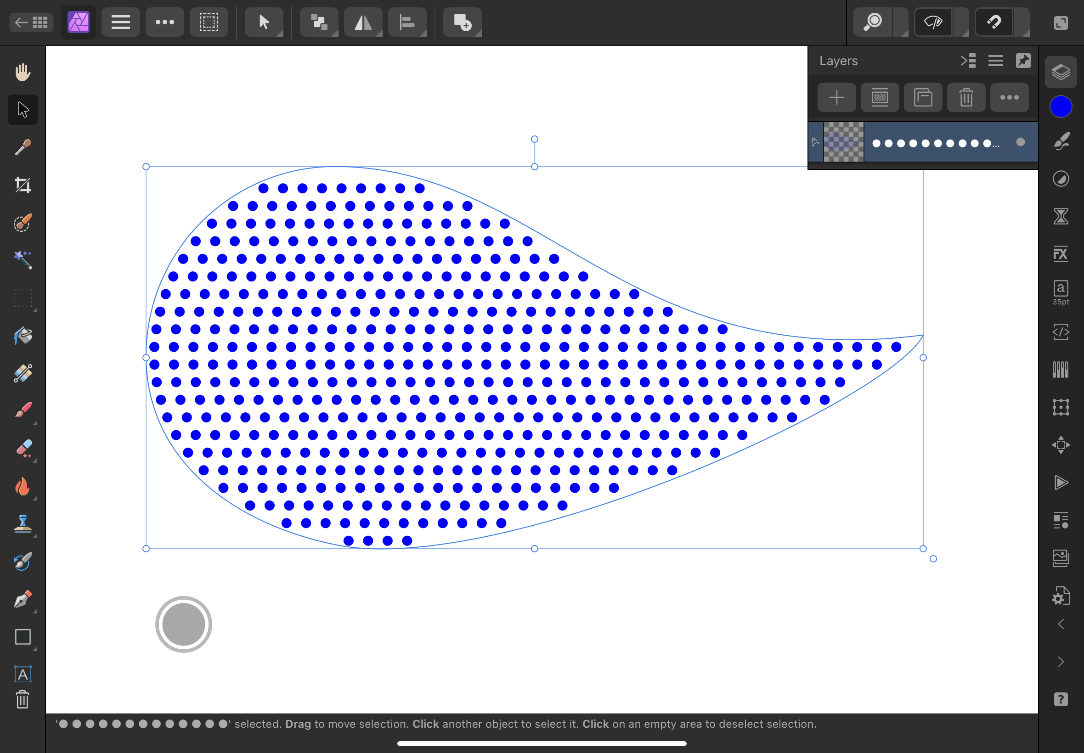Select the Clone Stamp tool
This screenshot has width=1084, height=753.
(23, 525)
